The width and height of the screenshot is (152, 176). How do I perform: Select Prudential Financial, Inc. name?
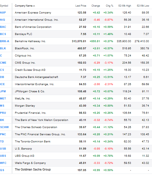coord(31,113)
